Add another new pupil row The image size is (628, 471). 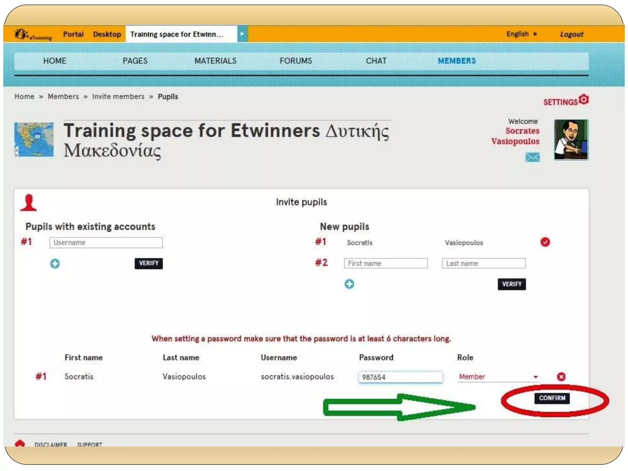tap(349, 284)
